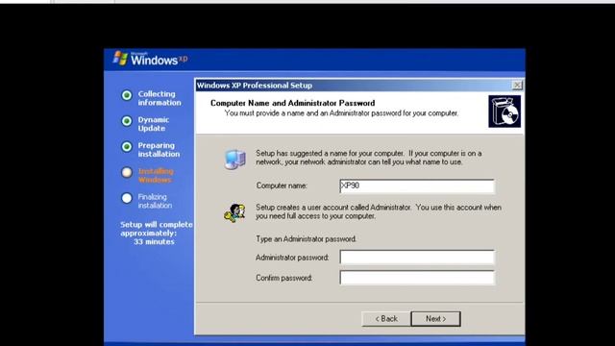
Task: Click the Finalizing installation step indicator
Action: coord(127,198)
